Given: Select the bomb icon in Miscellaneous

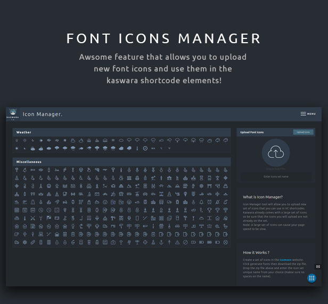Looking at the screenshot, I should [x=24, y=170].
